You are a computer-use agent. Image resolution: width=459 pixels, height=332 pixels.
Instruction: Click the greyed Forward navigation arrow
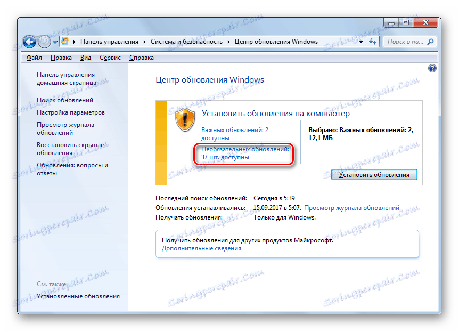45,42
